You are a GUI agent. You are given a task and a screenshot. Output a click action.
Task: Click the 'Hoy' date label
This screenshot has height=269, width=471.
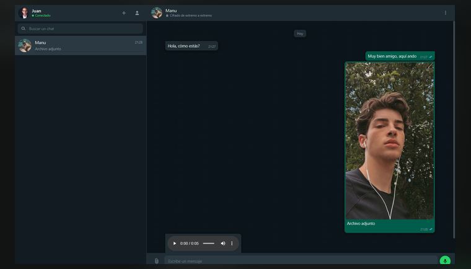[300, 33]
